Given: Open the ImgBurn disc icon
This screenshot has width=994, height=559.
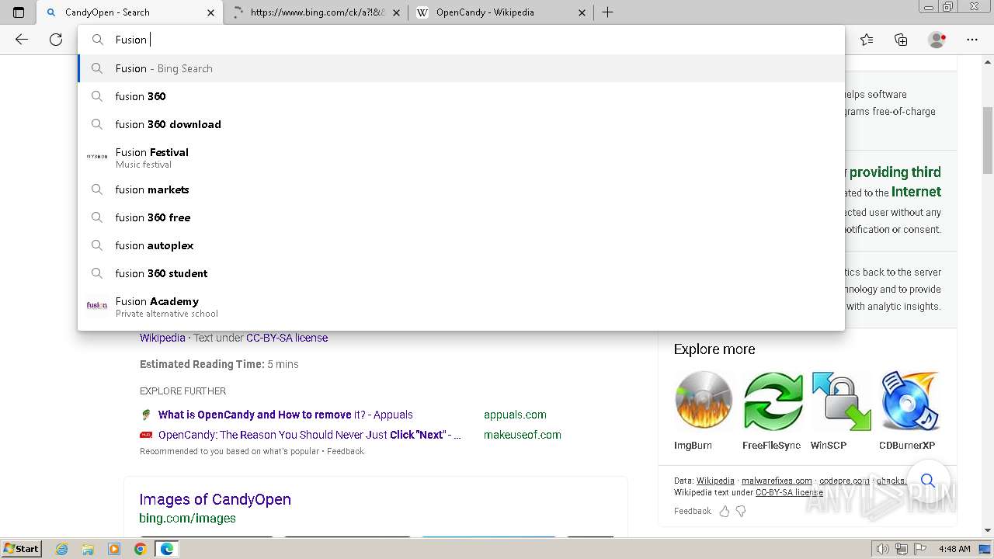Looking at the screenshot, I should click(x=704, y=401).
